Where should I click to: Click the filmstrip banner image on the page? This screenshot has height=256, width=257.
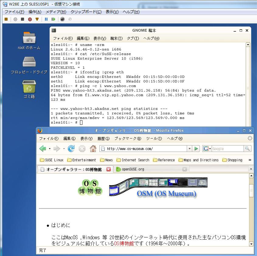pos(158,187)
